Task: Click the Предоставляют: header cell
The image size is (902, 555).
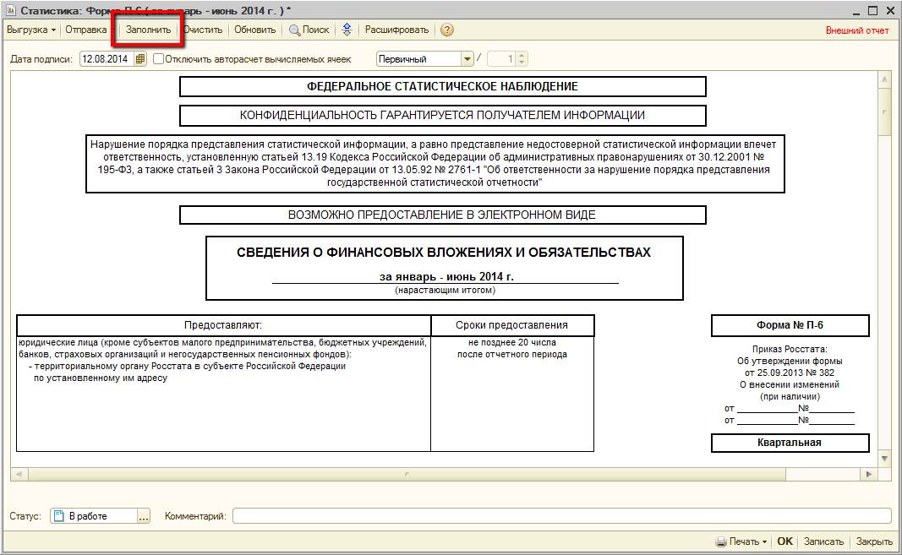Action: click(x=223, y=325)
